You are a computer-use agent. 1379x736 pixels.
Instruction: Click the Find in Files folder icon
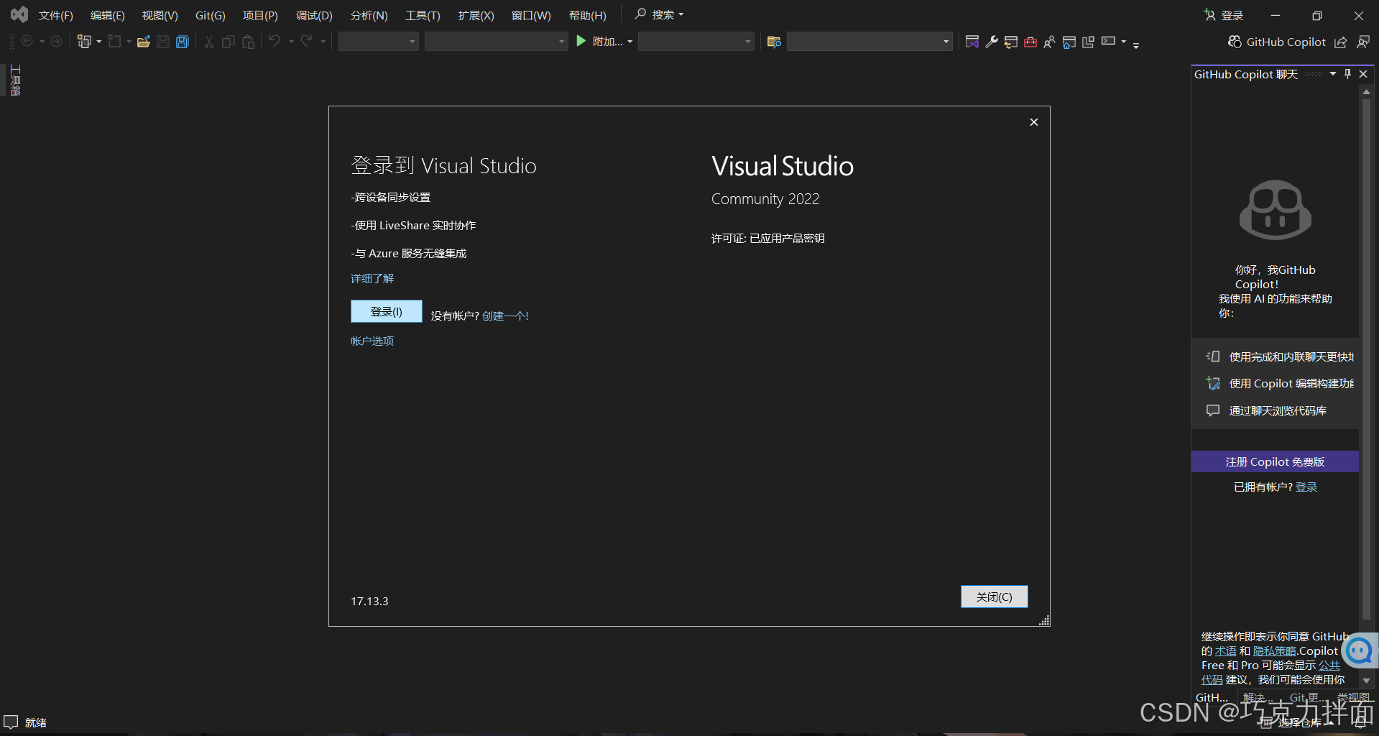tap(774, 42)
